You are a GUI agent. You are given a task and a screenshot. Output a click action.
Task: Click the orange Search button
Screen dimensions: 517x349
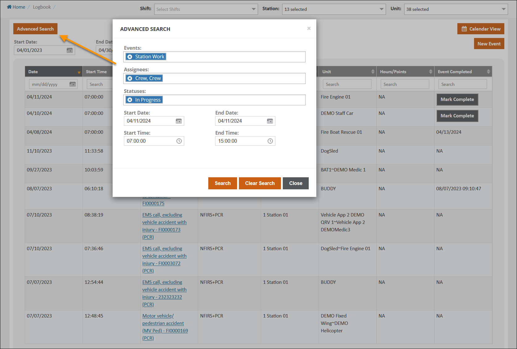222,183
